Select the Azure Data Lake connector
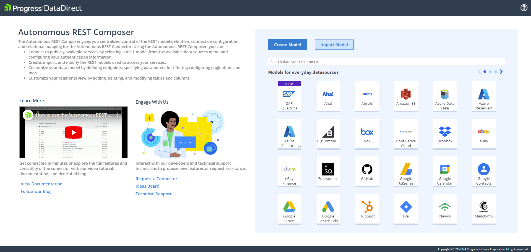This screenshot has height=252, width=531. coord(445,96)
